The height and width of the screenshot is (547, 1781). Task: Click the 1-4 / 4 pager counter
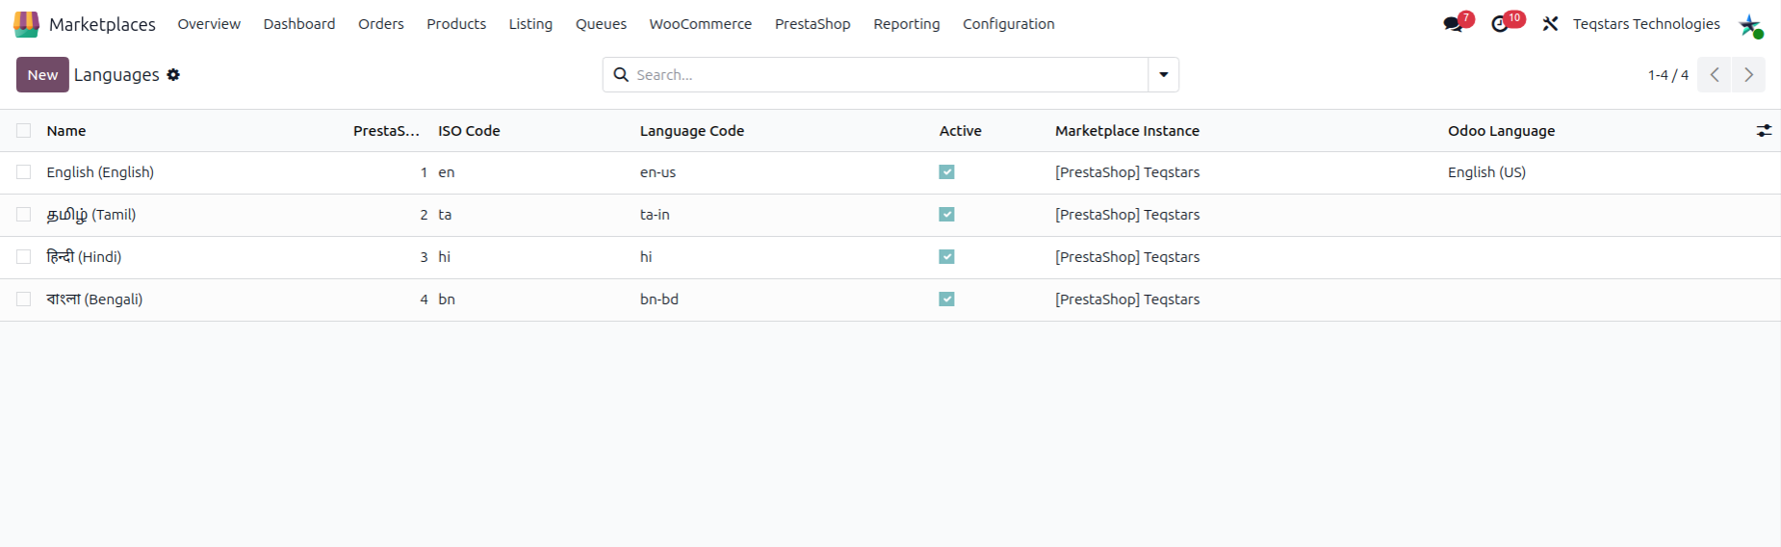[x=1667, y=75]
